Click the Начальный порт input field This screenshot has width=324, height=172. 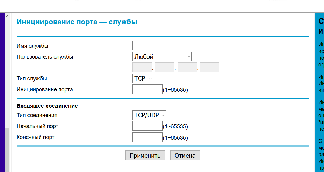click(x=147, y=126)
